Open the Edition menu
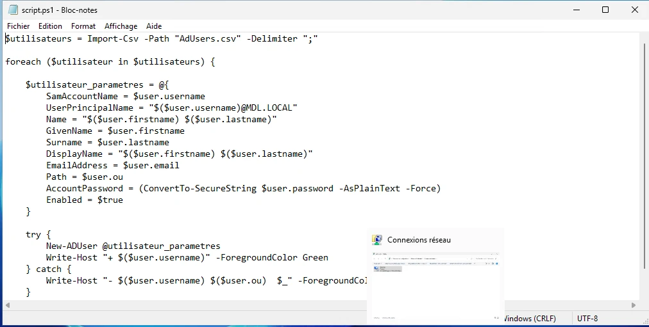 point(50,26)
